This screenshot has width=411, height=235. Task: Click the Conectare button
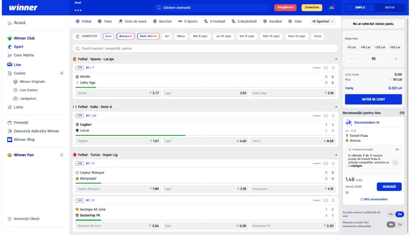coord(312,8)
